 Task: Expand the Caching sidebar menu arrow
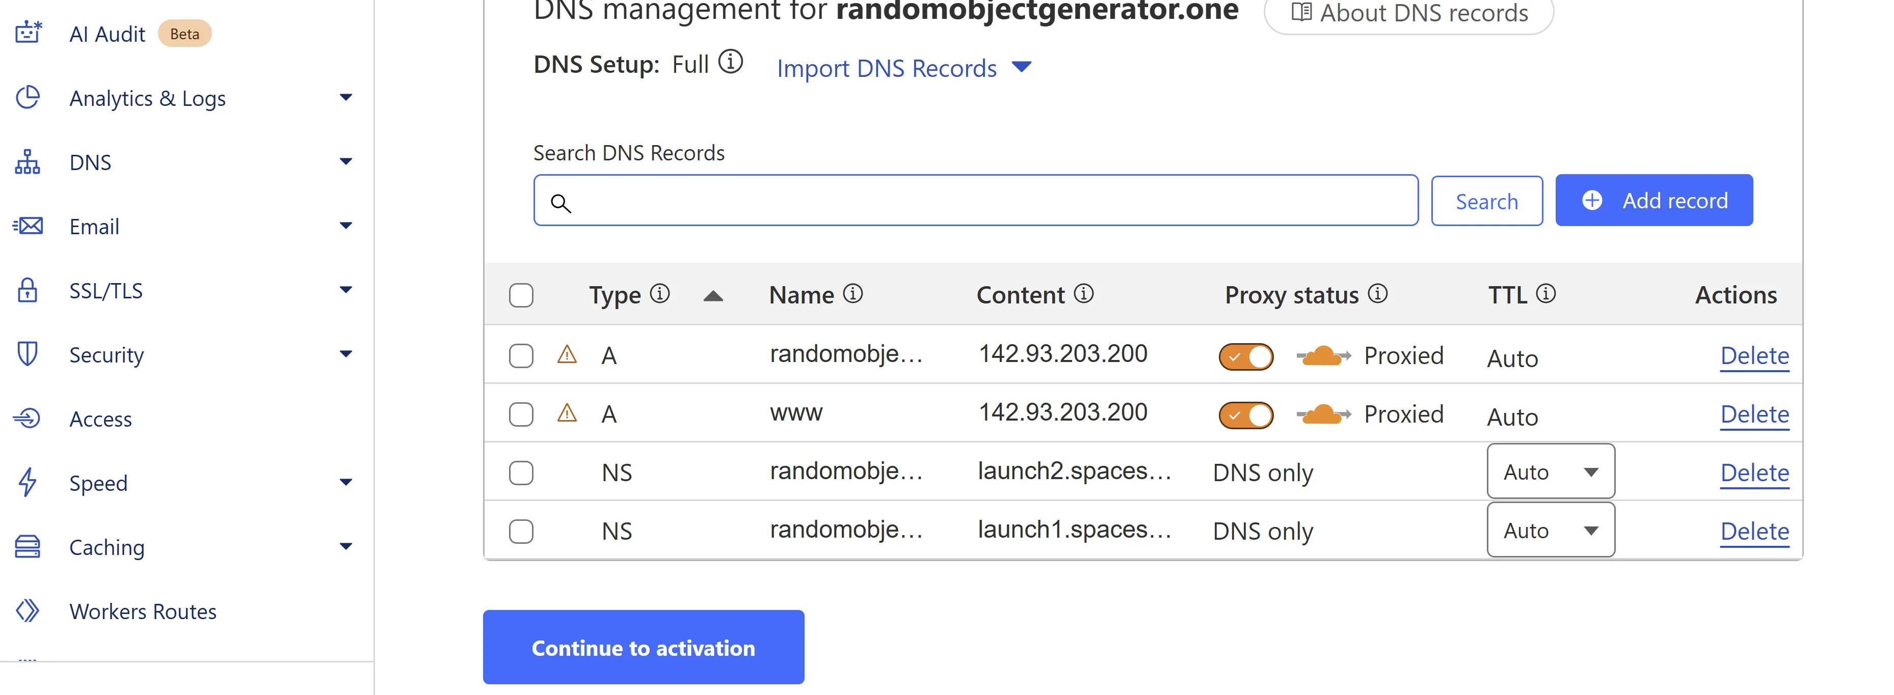tap(345, 546)
